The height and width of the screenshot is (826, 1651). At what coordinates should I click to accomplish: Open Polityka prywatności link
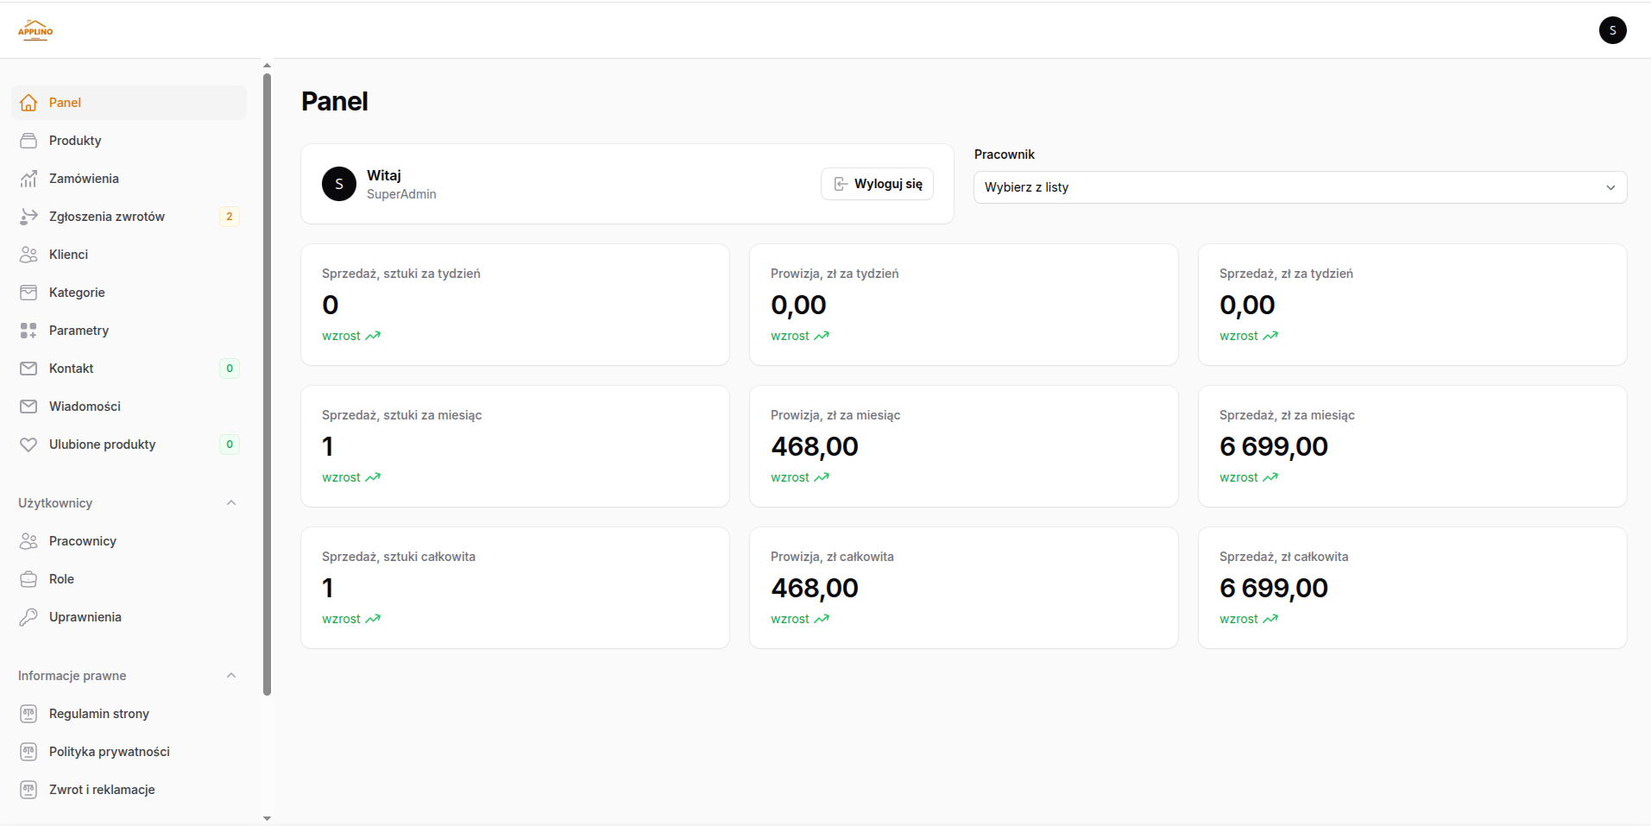[x=110, y=752]
